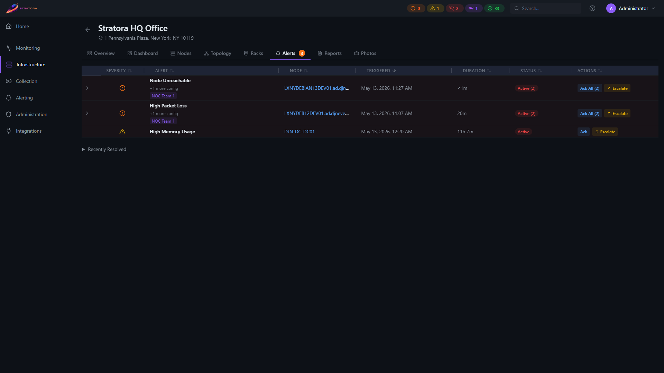Open the unreachable nodes counter showing 2

tap(454, 8)
